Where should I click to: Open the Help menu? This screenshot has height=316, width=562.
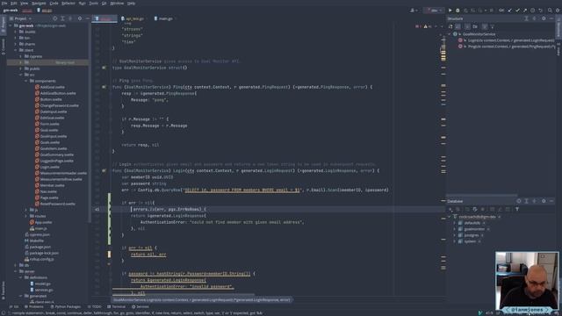[x=131, y=4]
